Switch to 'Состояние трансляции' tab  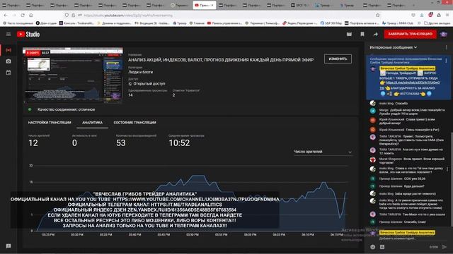tap(134, 122)
